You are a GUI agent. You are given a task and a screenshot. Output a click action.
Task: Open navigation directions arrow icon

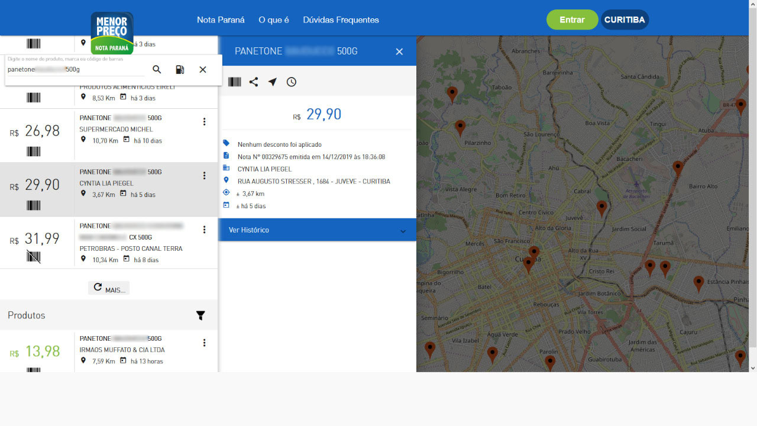[273, 82]
